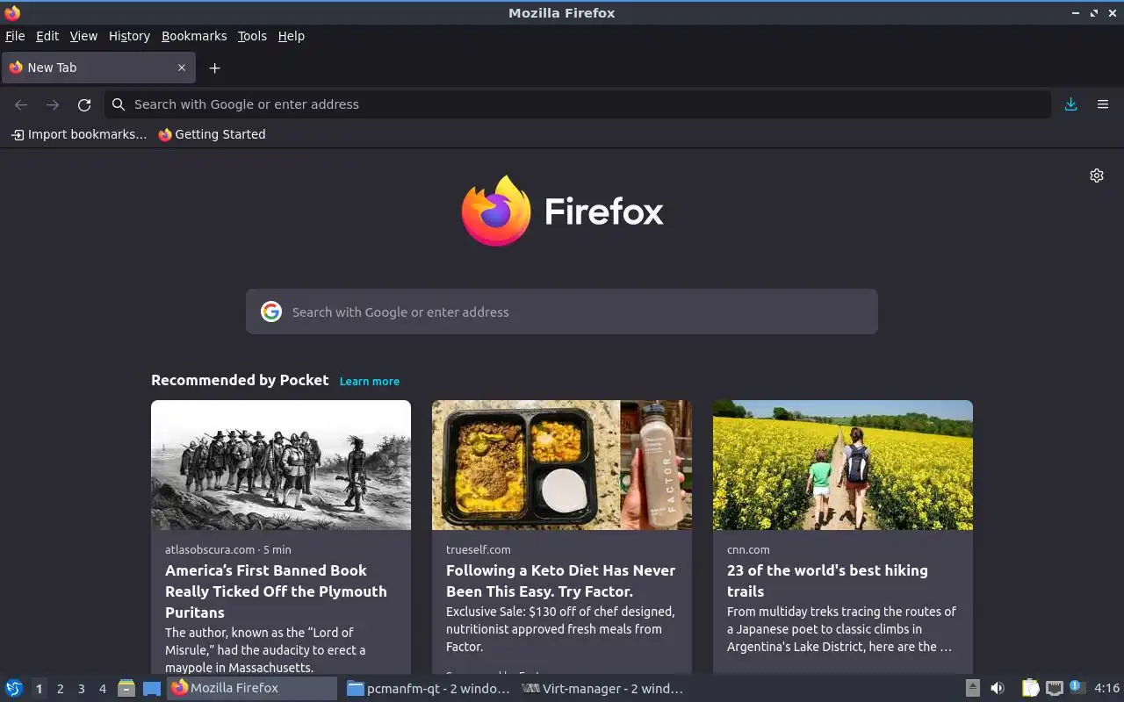Open the Tools menu
Image resolution: width=1124 pixels, height=702 pixels.
252,36
